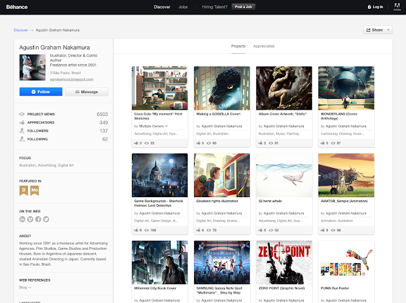Image resolution: width=406 pixels, height=303 pixels.
Task: Click the location pin icon by São Paulo
Action: (x=51, y=73)
